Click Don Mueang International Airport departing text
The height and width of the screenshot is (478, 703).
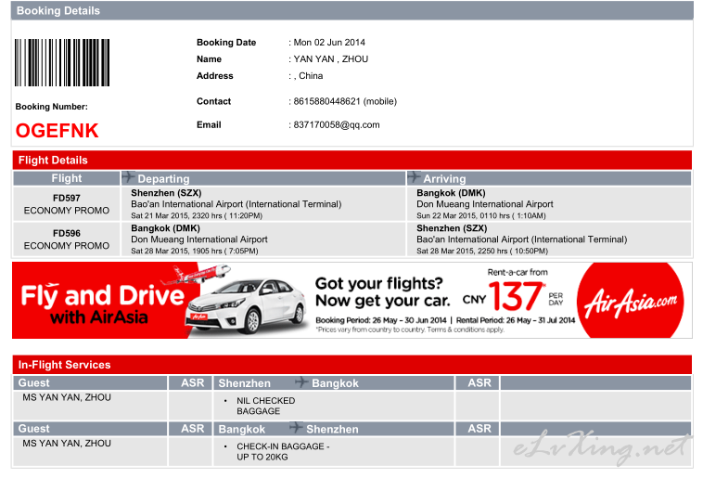pos(199,239)
